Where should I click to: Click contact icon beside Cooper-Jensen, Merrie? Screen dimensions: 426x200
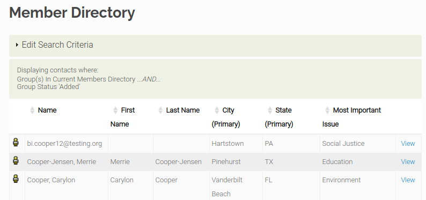coord(16,160)
